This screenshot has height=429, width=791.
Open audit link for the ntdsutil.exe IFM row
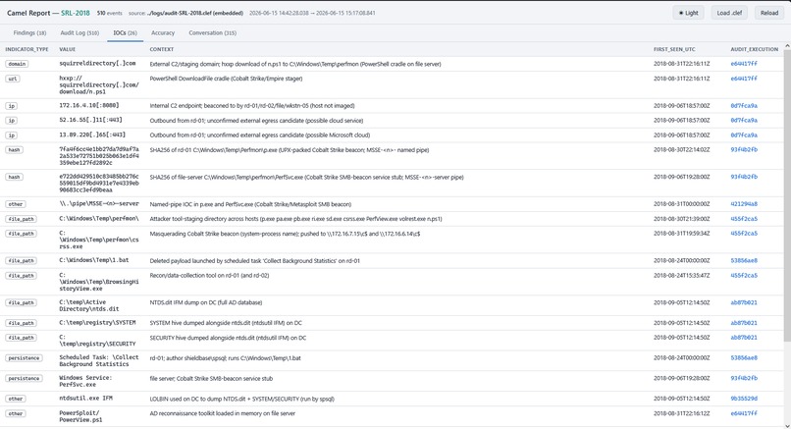tap(744, 399)
